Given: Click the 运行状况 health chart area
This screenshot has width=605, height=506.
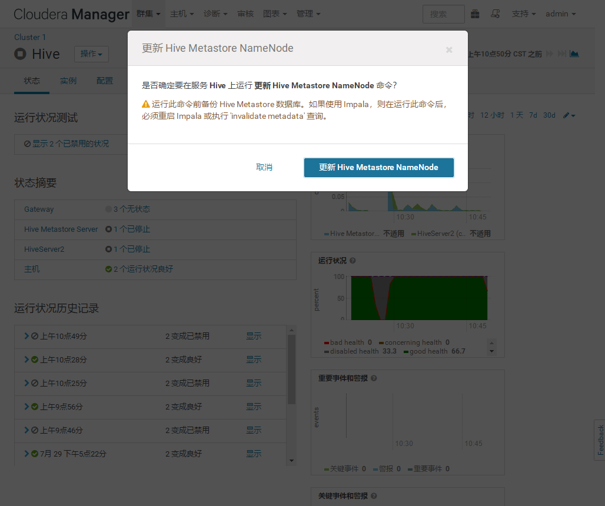Looking at the screenshot, I should pyautogui.click(x=418, y=298).
